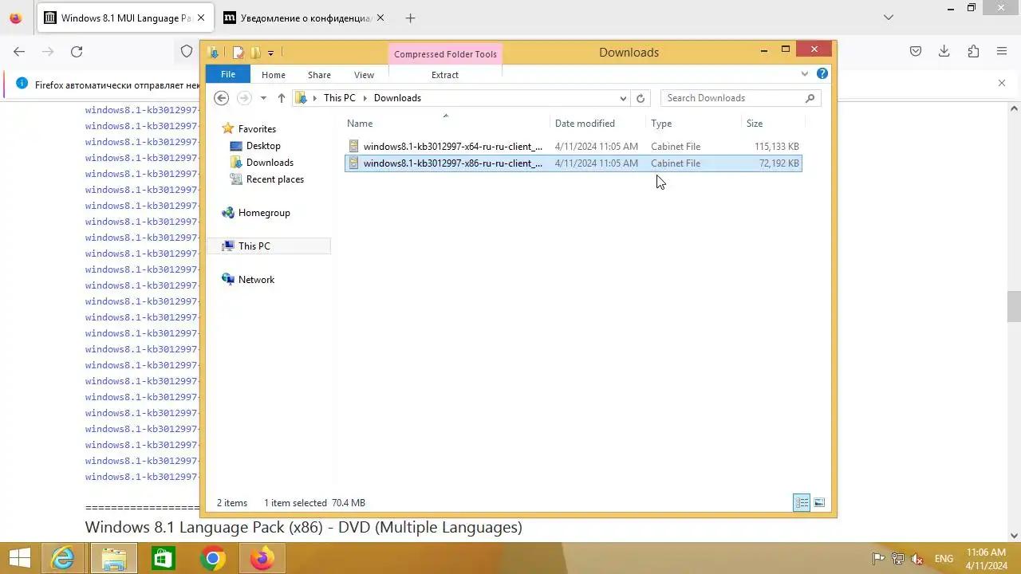Viewport: 1021px width, 574px height.
Task: Click Downloads in breadcrumb path
Action: pyautogui.click(x=397, y=98)
